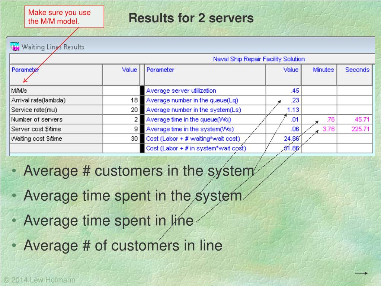Screen dimensions: 381x286
Task: Select service rate value 20
Action: (134, 110)
